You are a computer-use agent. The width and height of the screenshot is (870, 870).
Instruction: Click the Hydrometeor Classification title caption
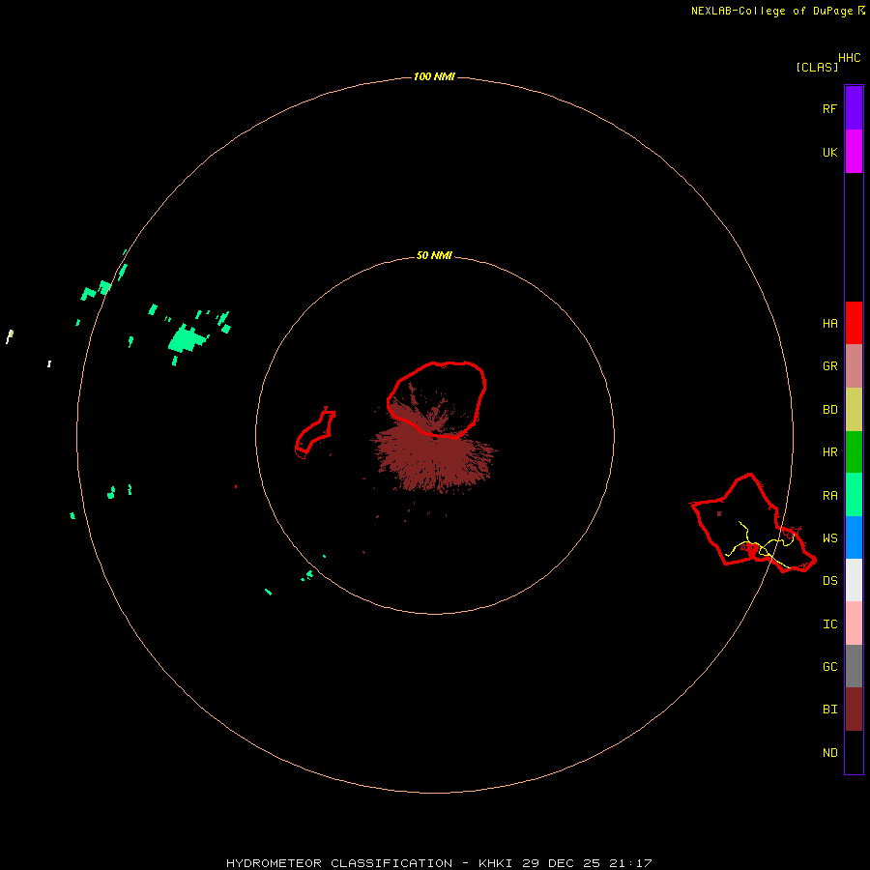pos(439,863)
